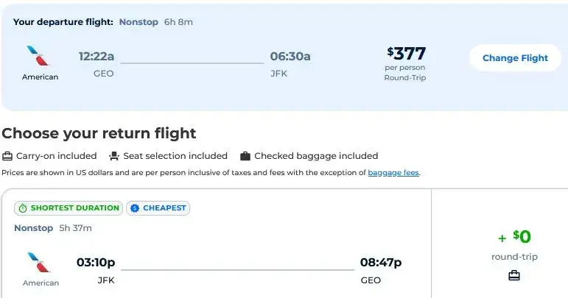The image size is (568, 298).
Task: Click the Nonstop 5h 37m return flight label
Action: point(53,228)
